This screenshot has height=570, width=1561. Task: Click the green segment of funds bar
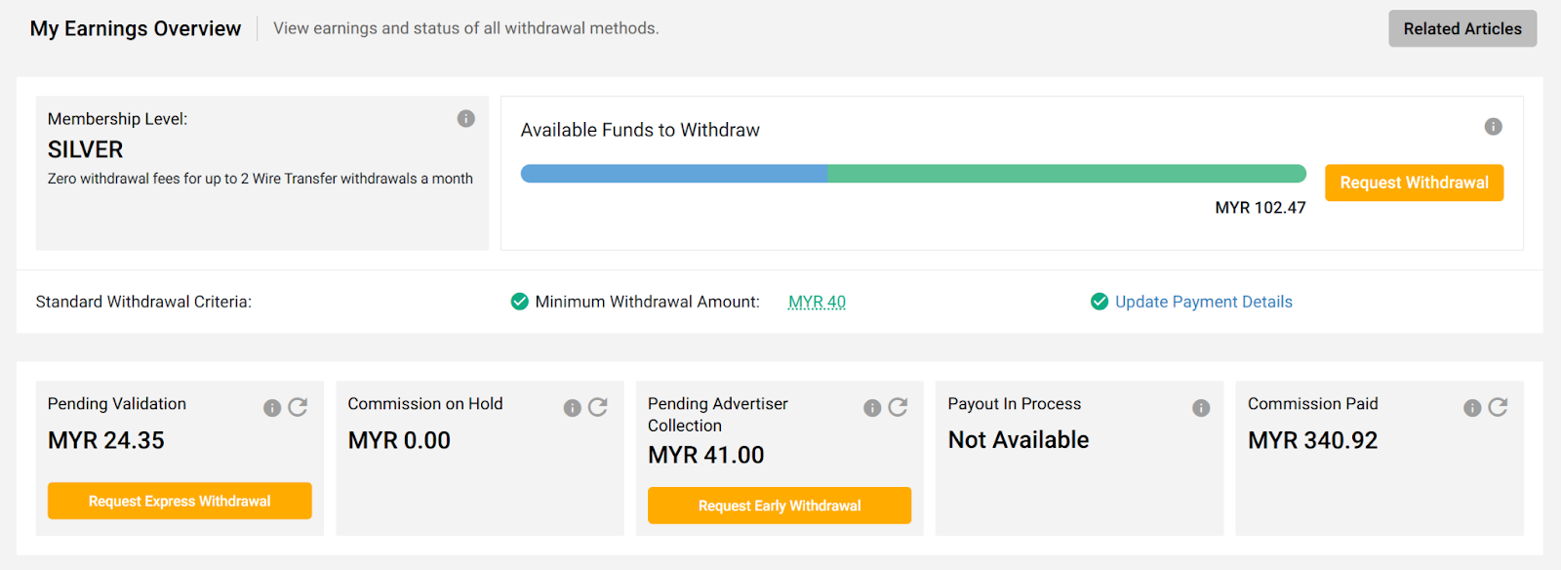[1065, 174]
